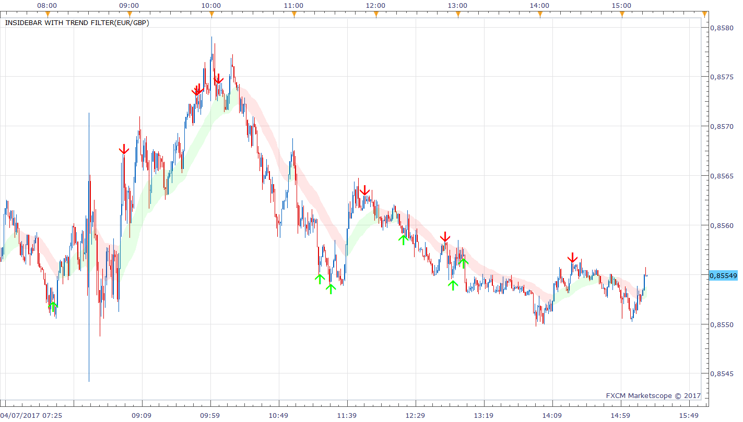Select the INSIDEBAR WITH TREND FILTER(EUR/GBP) label
Screen dimensions: 743x422
[x=77, y=23]
